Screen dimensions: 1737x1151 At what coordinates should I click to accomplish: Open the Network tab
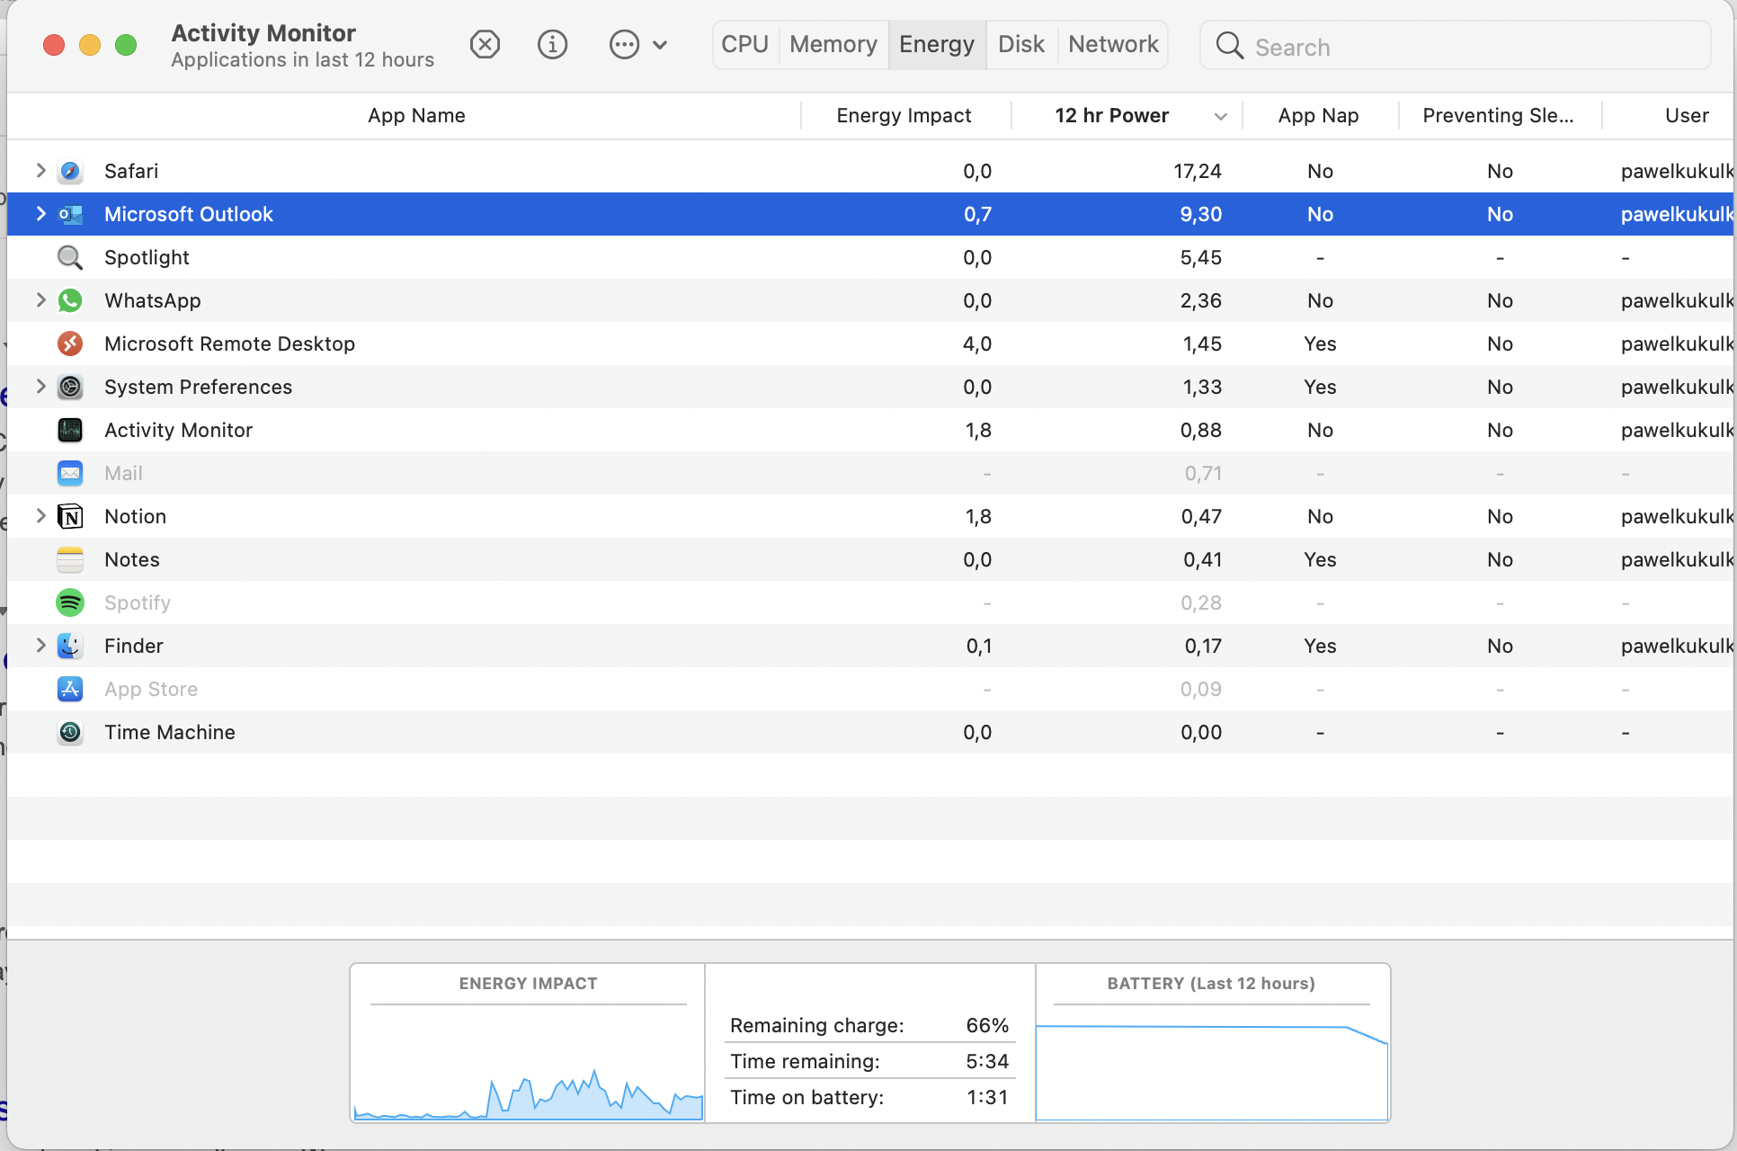click(1112, 44)
